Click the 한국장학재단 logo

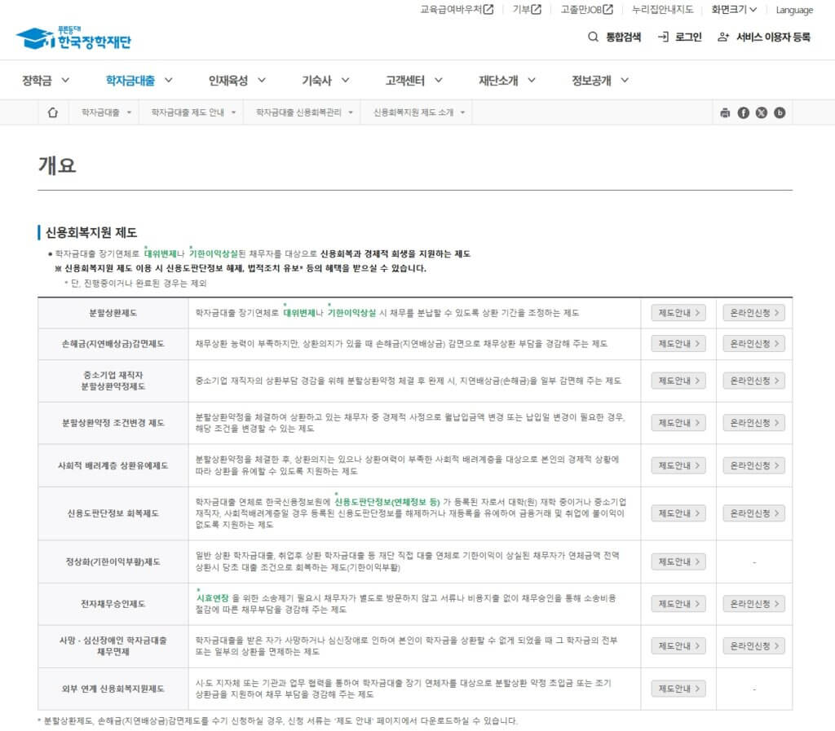tap(73, 38)
